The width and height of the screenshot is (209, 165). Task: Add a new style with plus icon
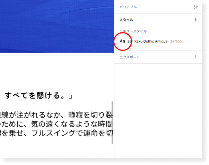[195, 20]
